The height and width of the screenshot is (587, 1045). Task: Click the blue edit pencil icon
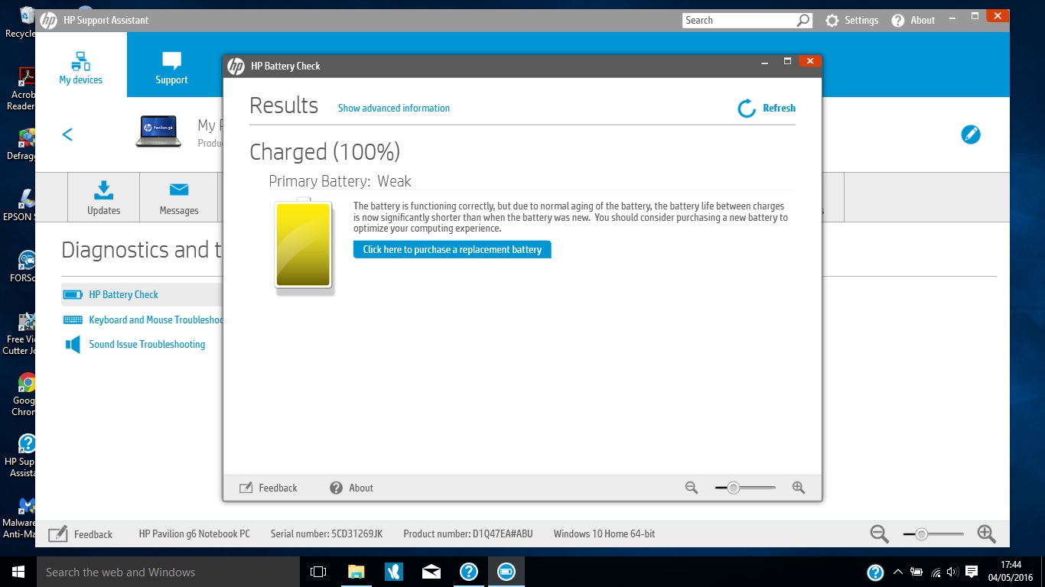click(970, 135)
